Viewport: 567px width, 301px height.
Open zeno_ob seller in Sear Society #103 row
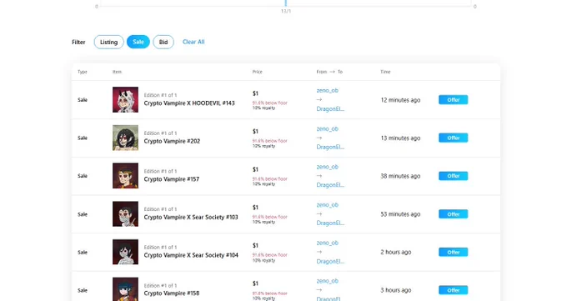[327, 205]
